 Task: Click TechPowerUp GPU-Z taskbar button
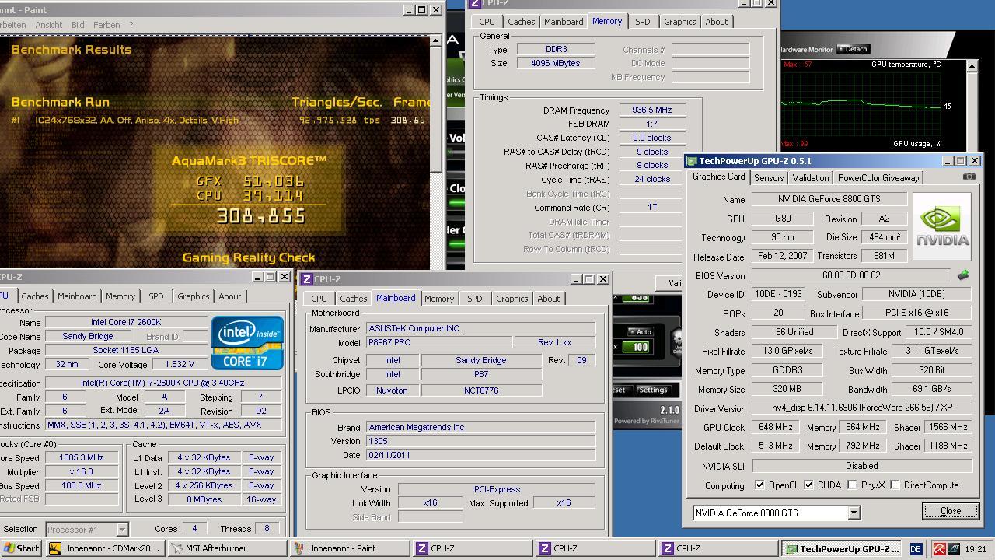tap(842, 548)
